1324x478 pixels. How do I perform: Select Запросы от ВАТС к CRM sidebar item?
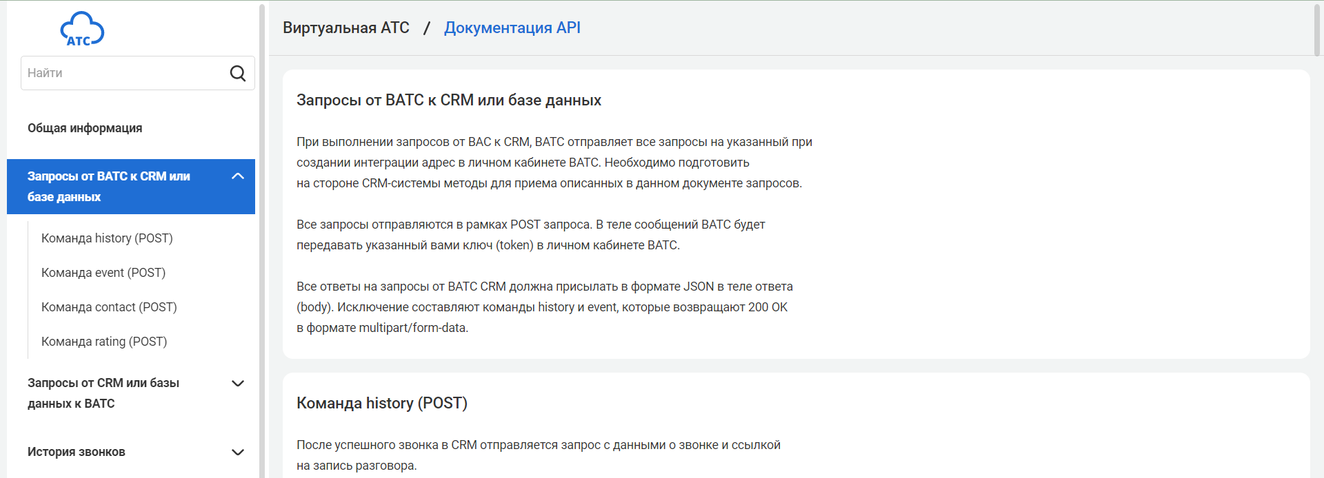110,186
